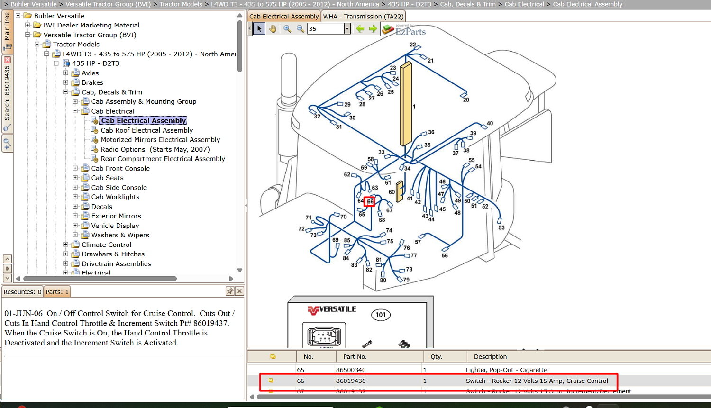Go to previous diagram with left green arrow
Image resolution: width=711 pixels, height=408 pixels.
360,29
